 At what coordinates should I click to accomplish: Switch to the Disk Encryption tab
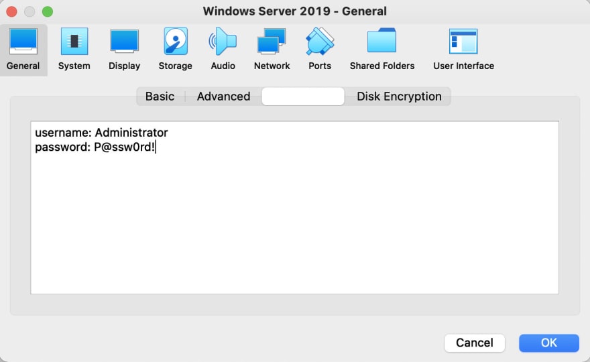pyautogui.click(x=399, y=97)
